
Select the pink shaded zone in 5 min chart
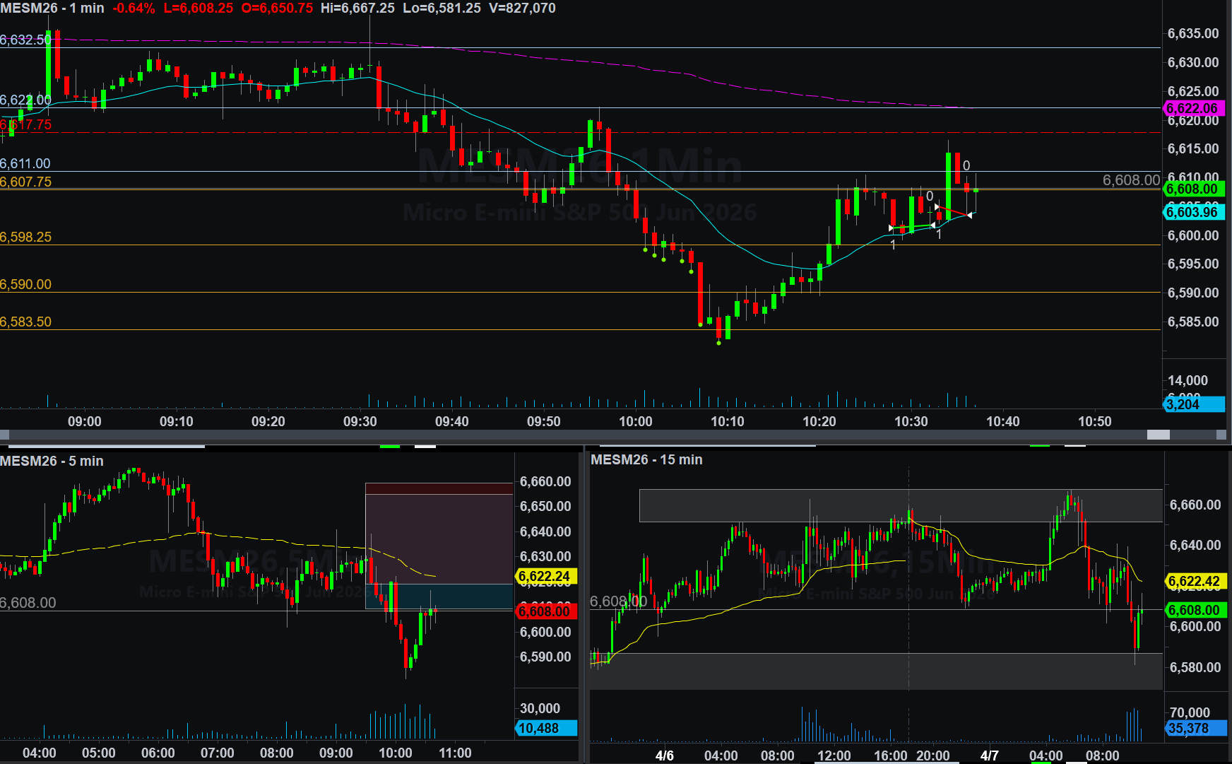pos(438,539)
